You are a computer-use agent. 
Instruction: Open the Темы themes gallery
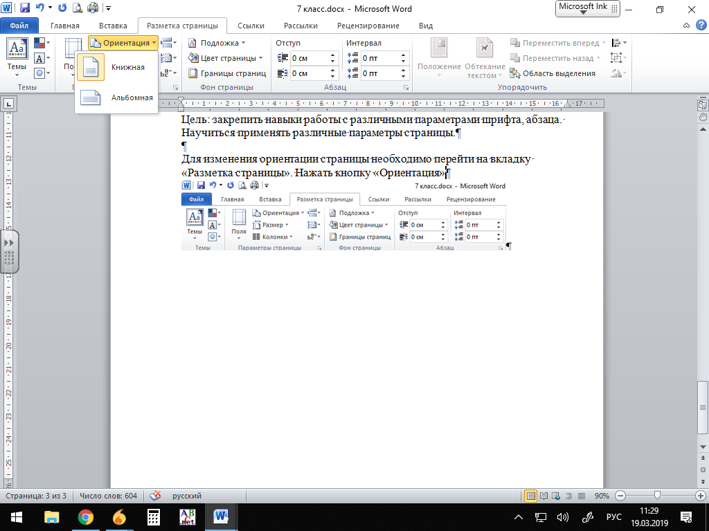17,58
